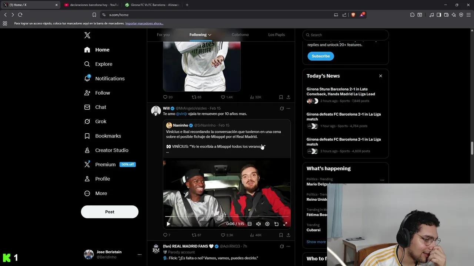Open three-dots menu on Will's tweet

click(288, 109)
